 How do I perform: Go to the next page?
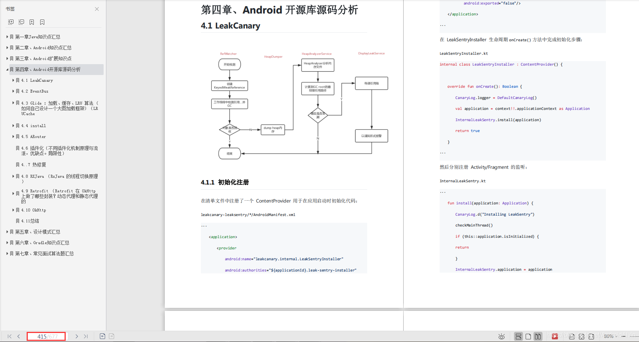(77, 336)
